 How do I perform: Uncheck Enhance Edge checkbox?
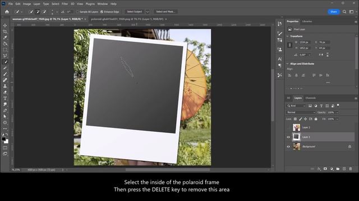coord(102,12)
